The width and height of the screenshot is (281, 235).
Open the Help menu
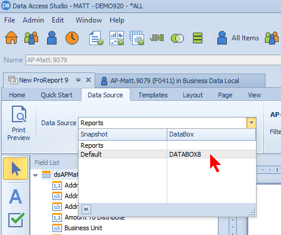click(117, 20)
